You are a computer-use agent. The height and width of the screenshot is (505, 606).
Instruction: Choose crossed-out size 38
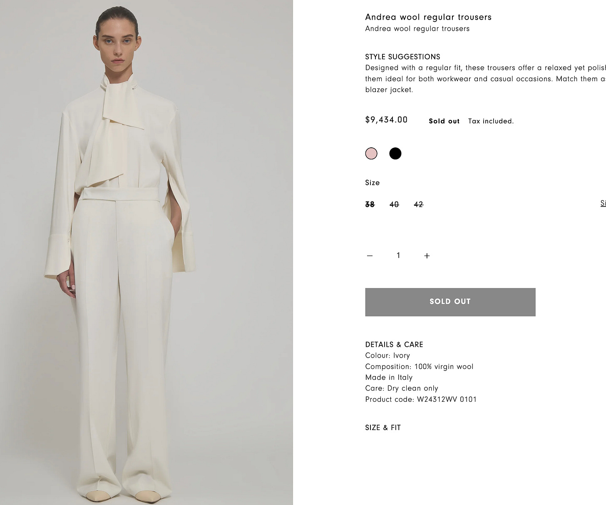[x=370, y=204]
